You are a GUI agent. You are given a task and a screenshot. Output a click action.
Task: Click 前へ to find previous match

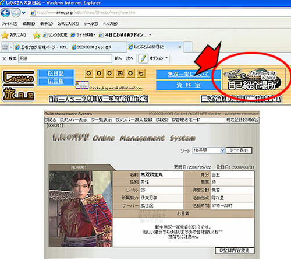point(118,58)
